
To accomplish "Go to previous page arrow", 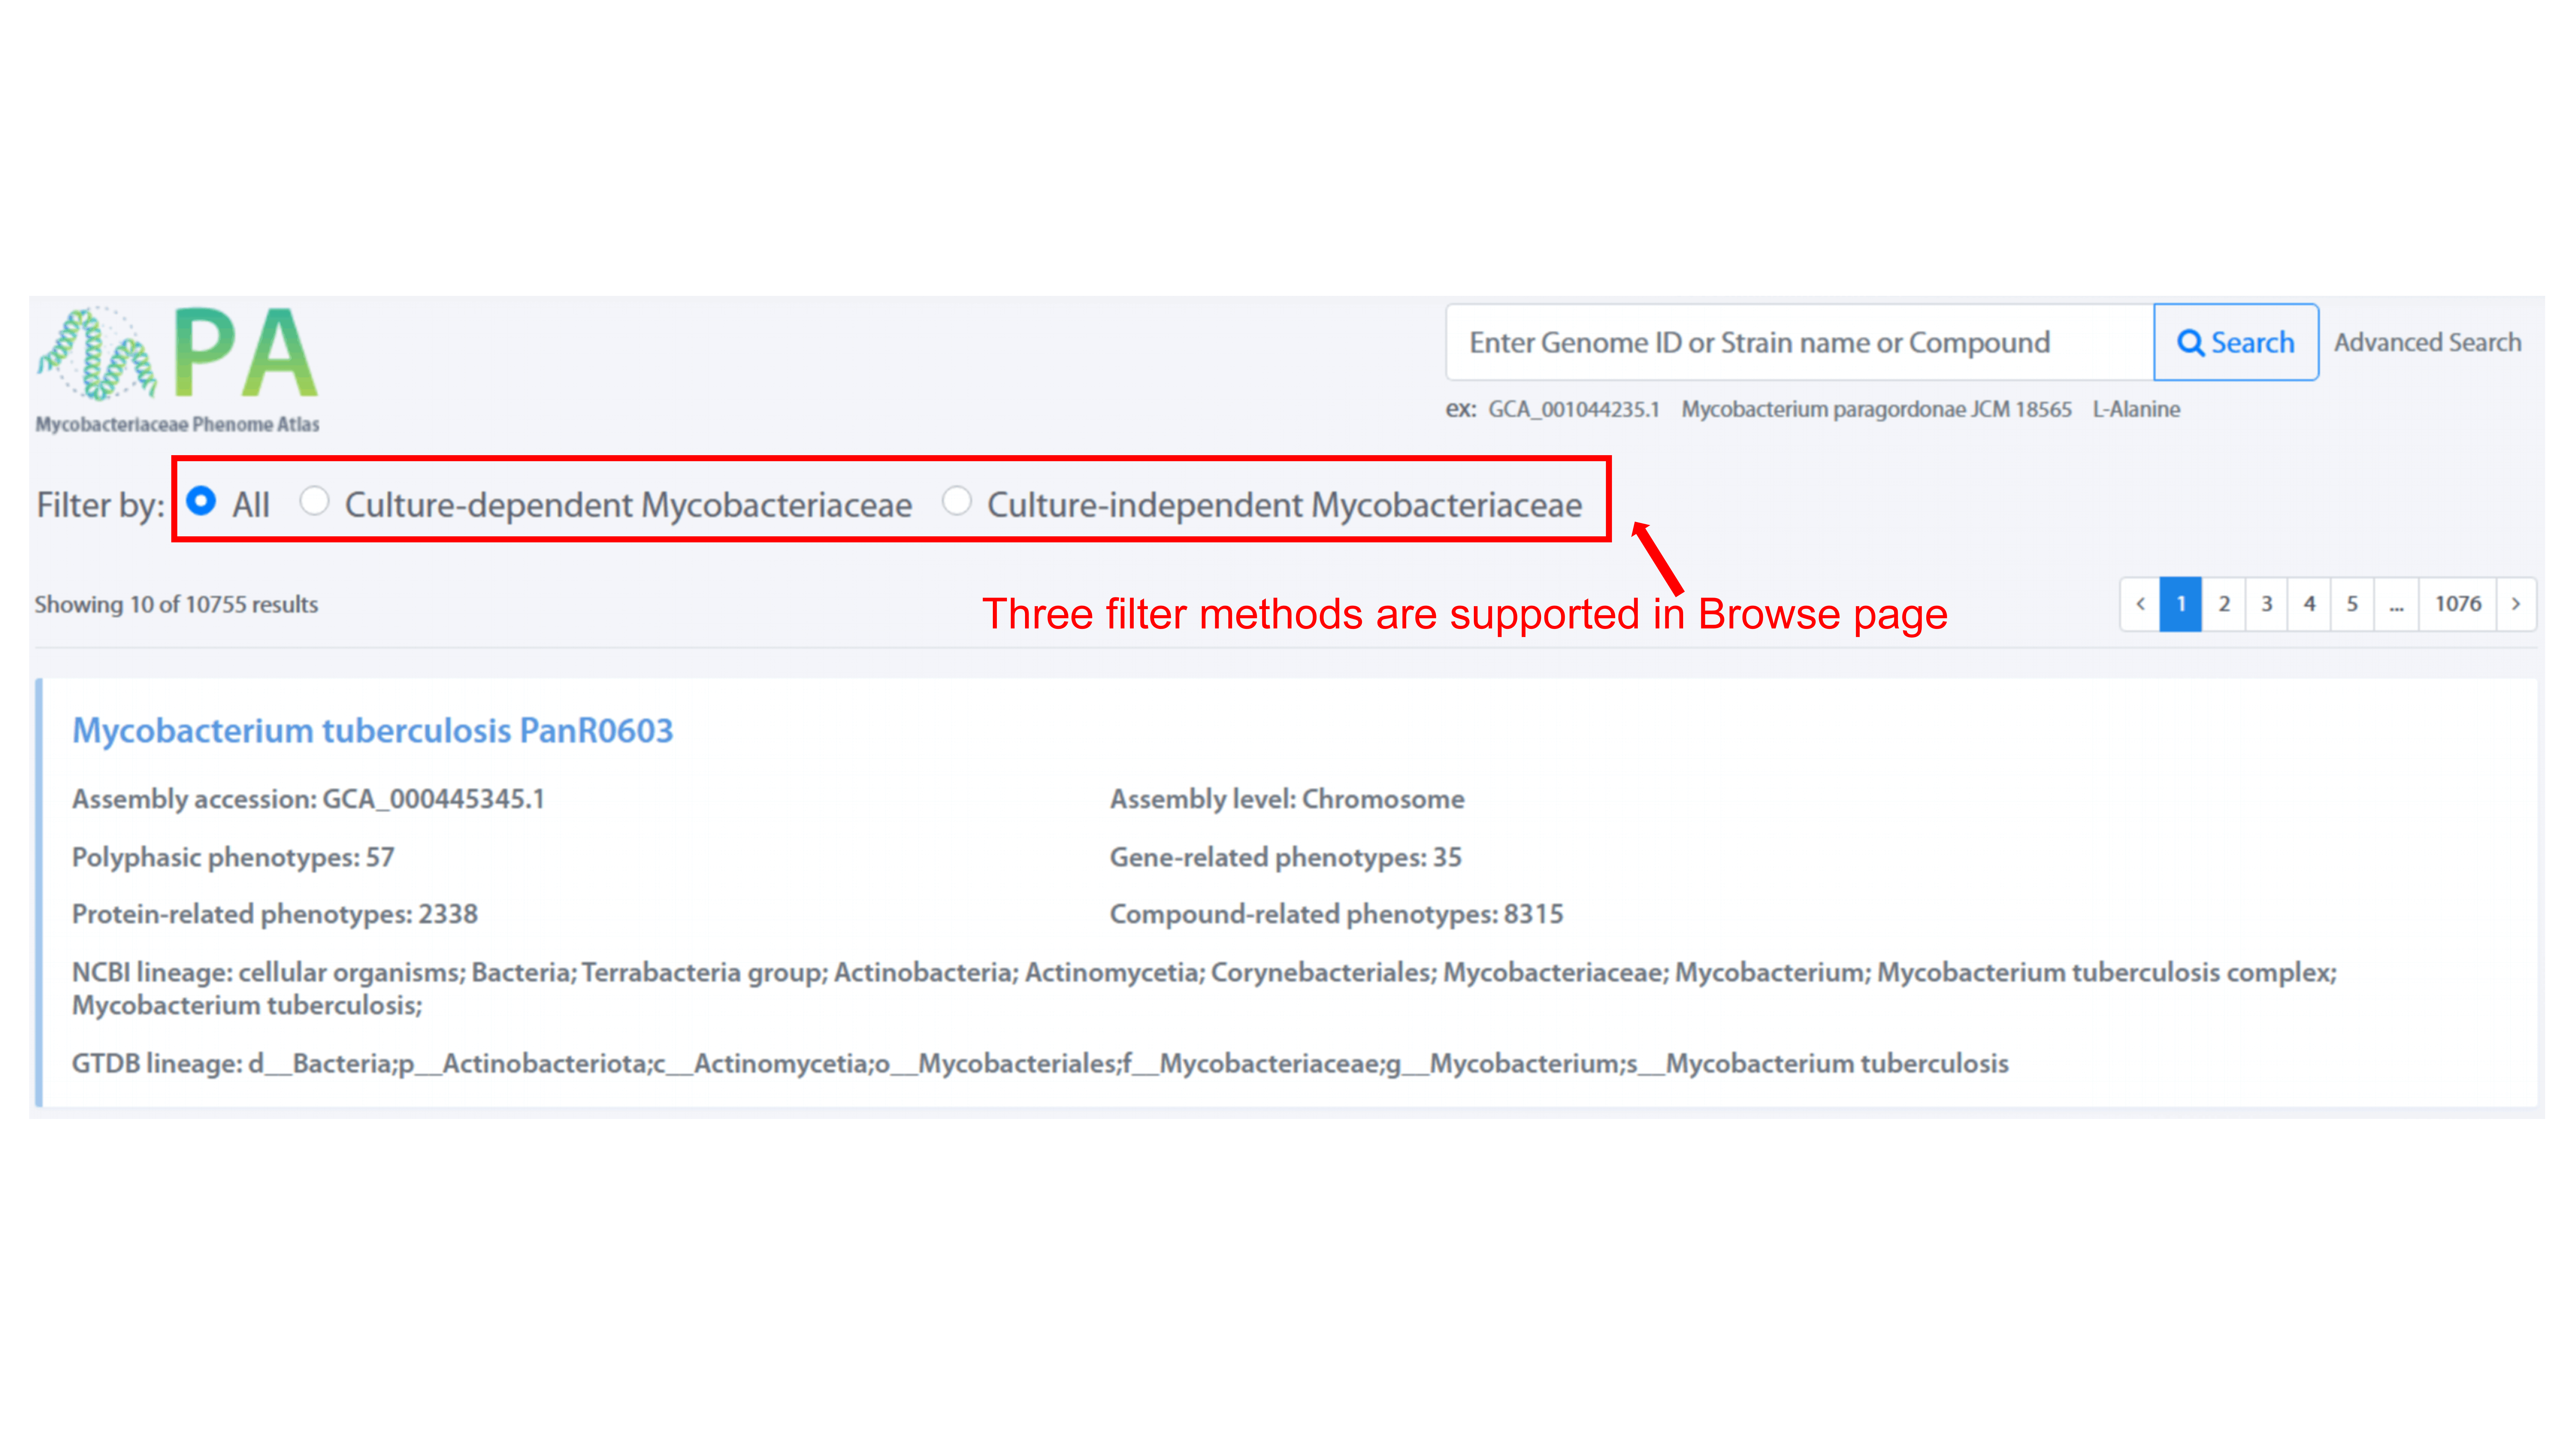I will 2140,604.
